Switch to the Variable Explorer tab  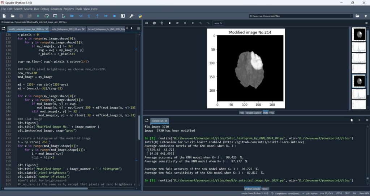253,113
